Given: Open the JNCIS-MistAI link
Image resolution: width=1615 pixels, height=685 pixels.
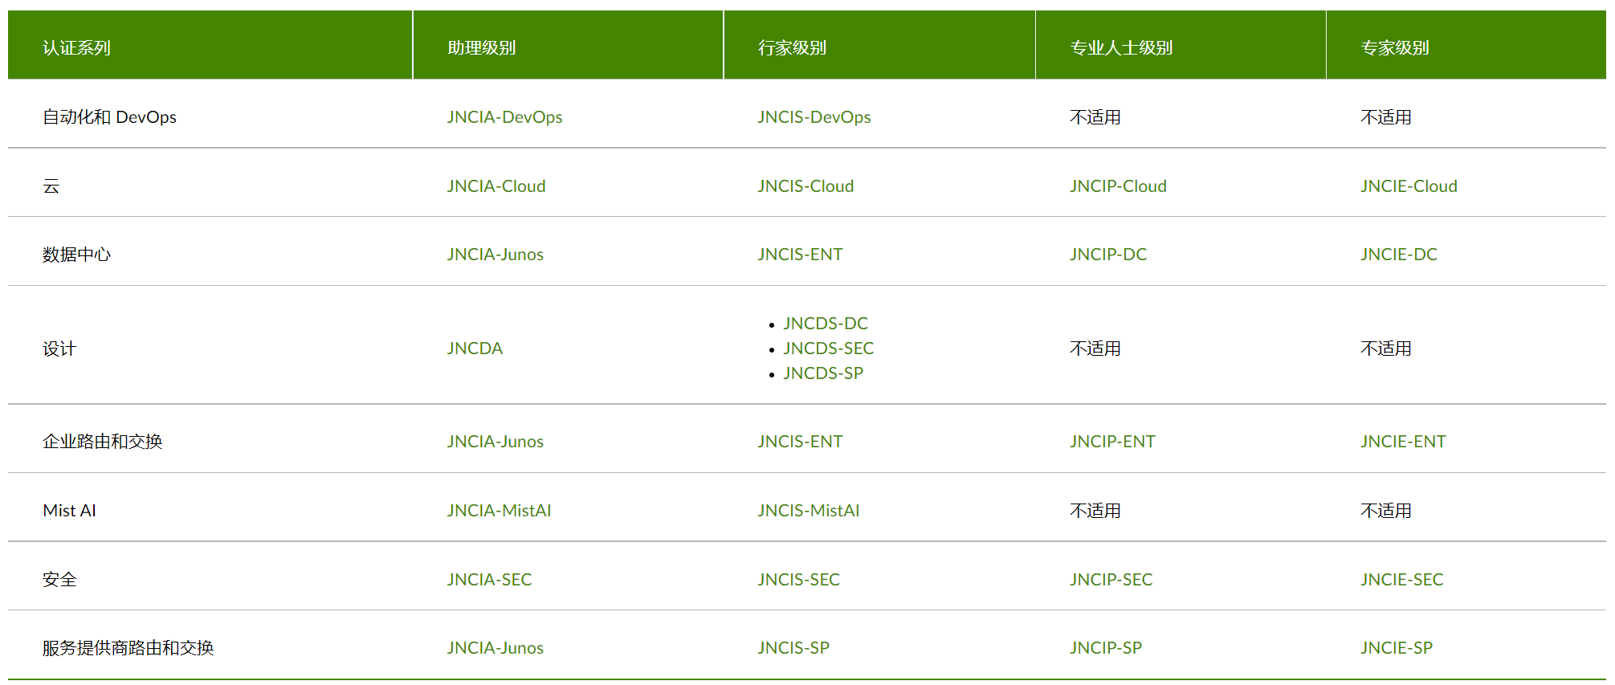Looking at the screenshot, I should (808, 511).
